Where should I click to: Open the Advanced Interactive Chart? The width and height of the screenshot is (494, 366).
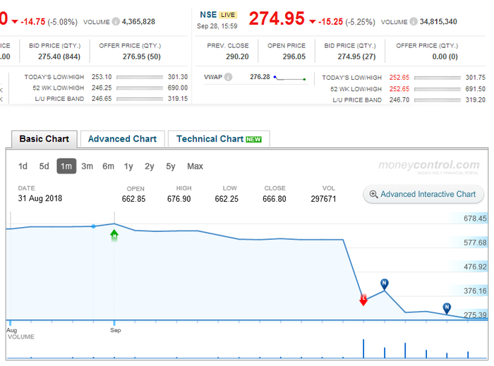[x=423, y=194]
